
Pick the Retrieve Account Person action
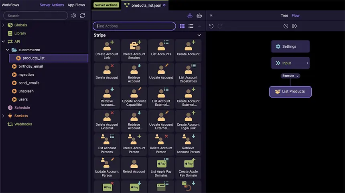[188, 144]
